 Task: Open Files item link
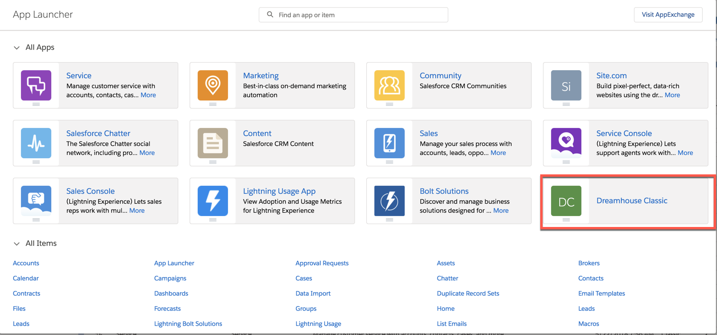(19, 308)
